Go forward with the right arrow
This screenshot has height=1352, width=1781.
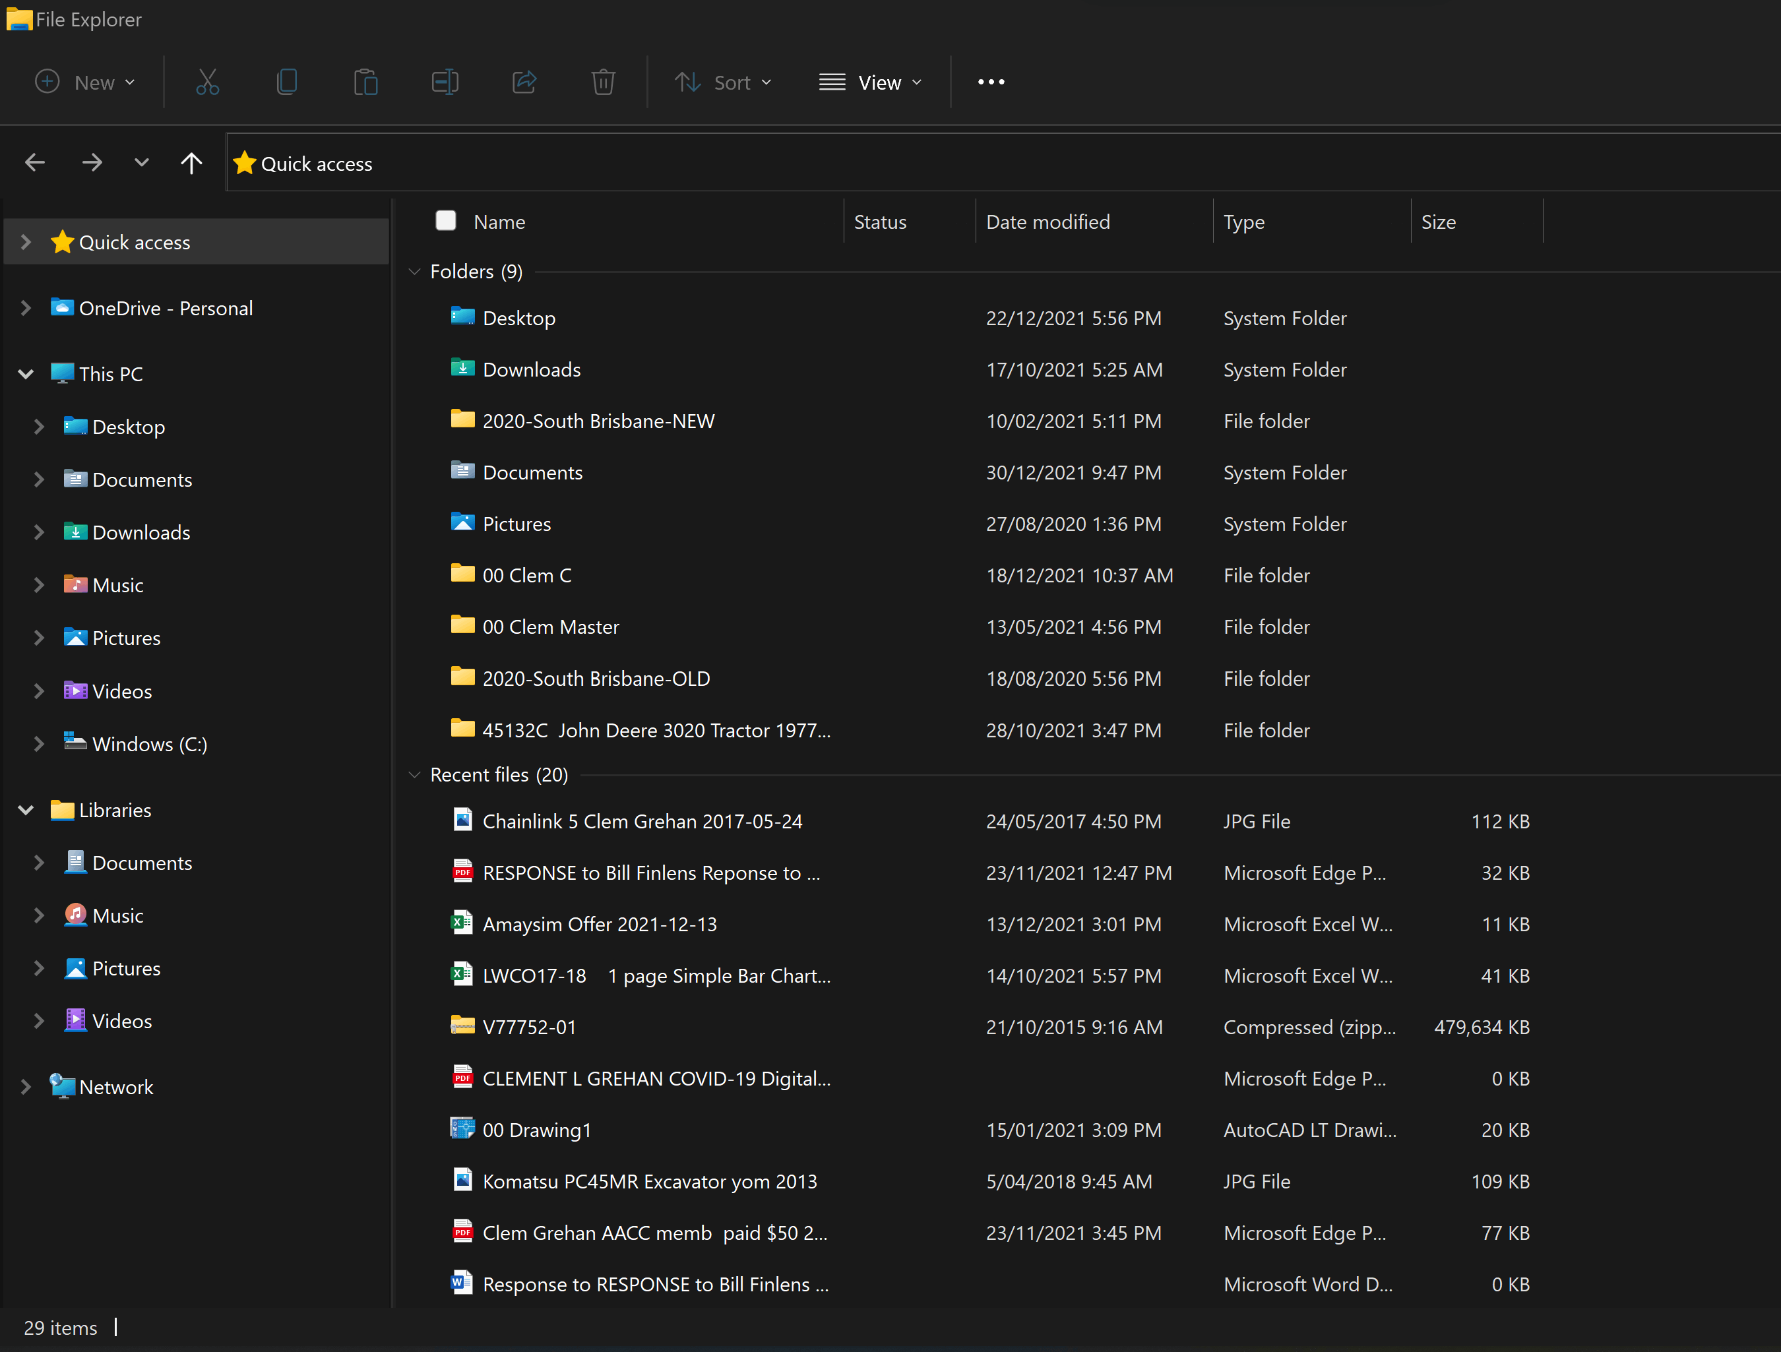click(92, 164)
